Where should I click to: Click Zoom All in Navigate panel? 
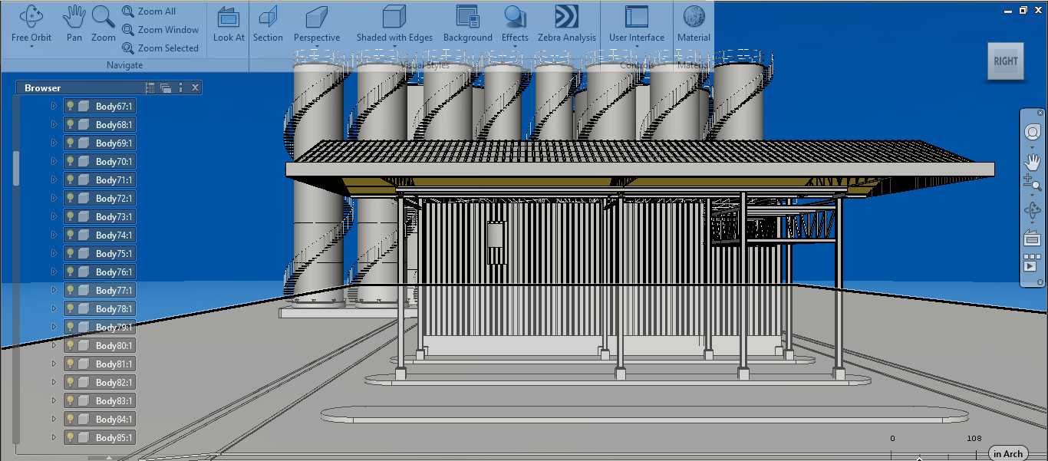(x=149, y=12)
